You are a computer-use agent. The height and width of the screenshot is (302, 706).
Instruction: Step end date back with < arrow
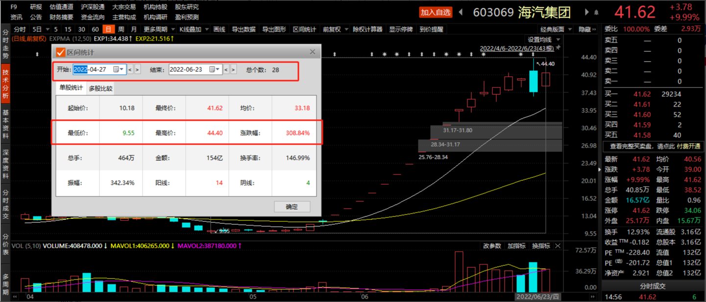tap(226, 69)
